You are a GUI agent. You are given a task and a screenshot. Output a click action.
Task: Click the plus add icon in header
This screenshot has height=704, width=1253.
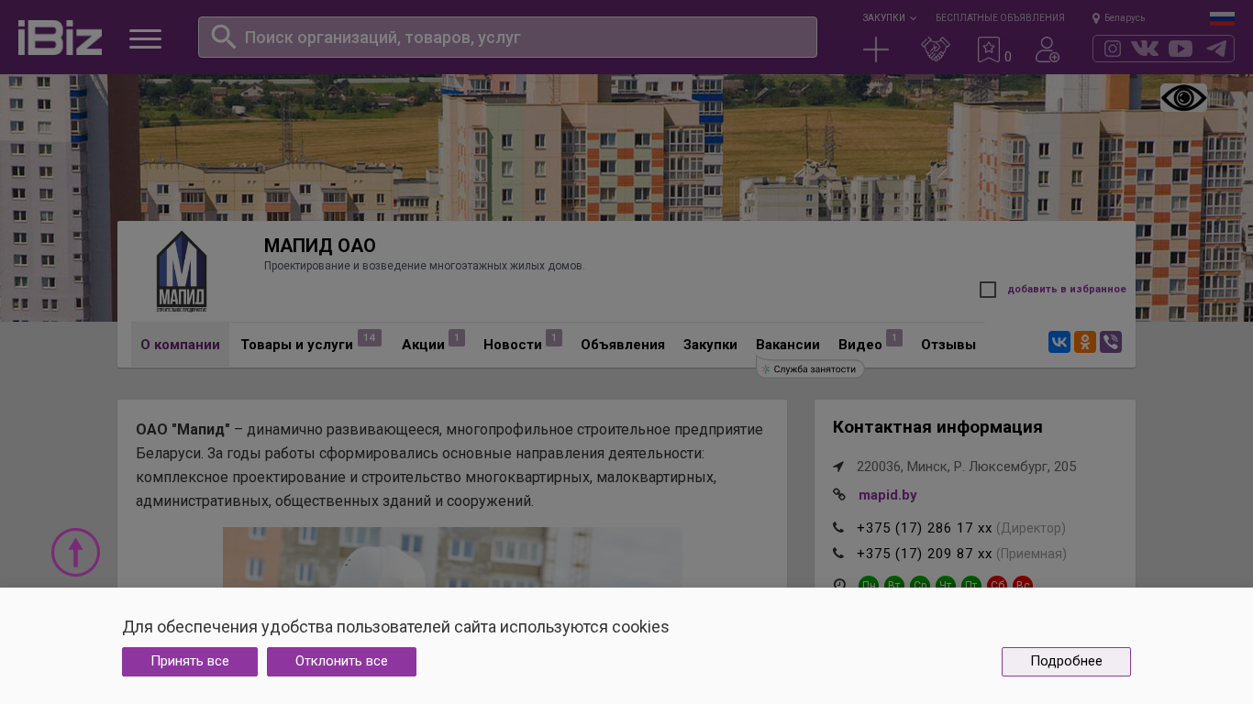[x=876, y=49]
